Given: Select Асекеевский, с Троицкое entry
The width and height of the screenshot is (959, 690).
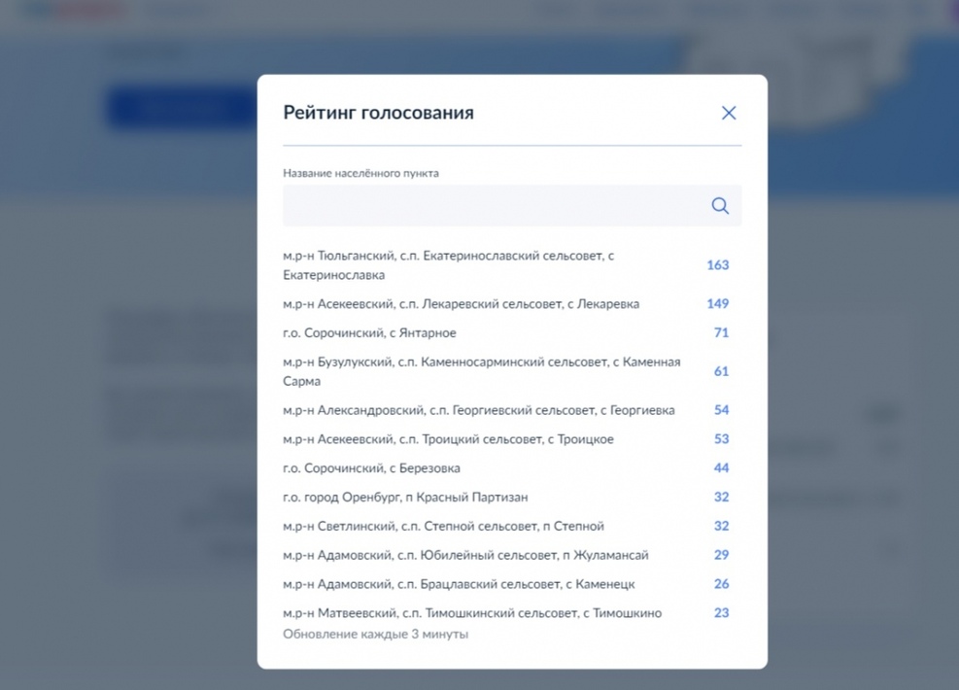Looking at the screenshot, I should 448,439.
